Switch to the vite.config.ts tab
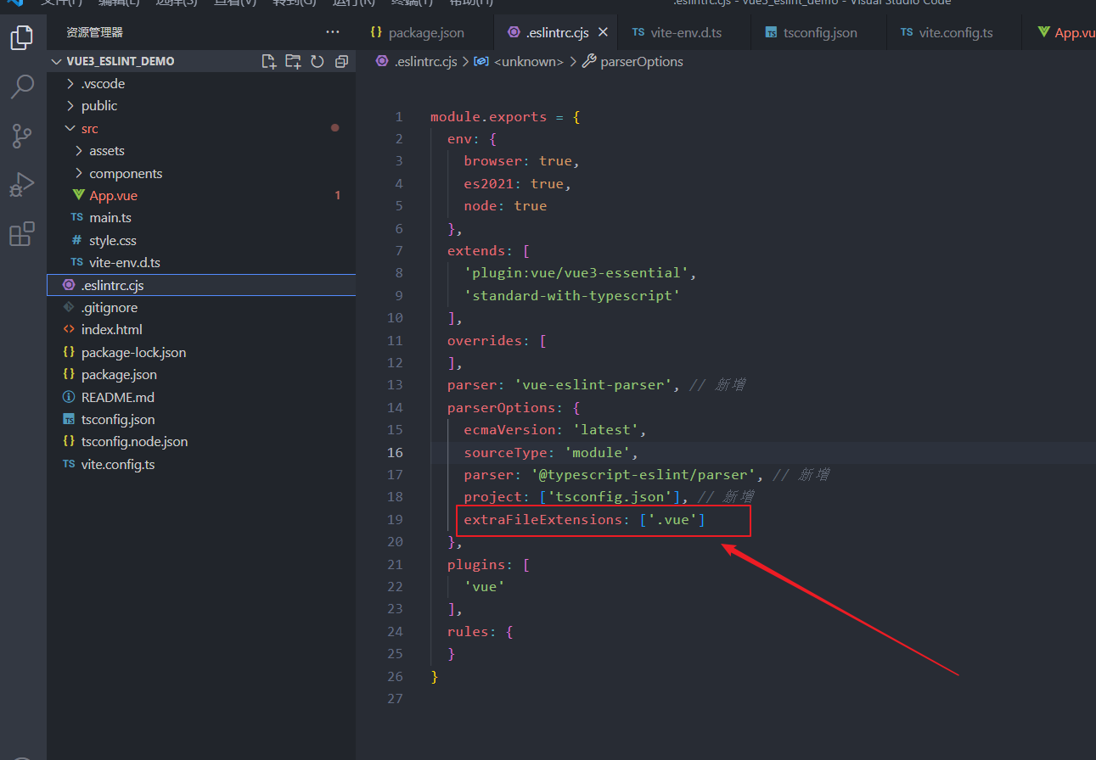 click(x=954, y=32)
